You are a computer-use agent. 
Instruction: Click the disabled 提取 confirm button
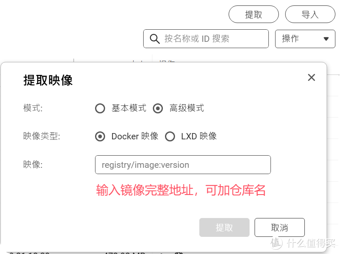[x=224, y=227]
